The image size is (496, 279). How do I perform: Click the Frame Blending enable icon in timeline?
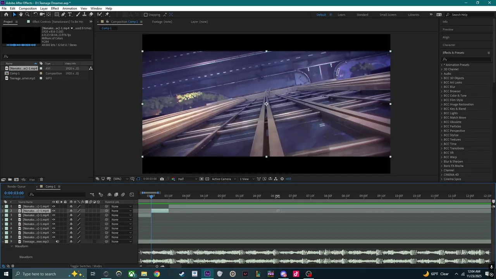(116, 195)
